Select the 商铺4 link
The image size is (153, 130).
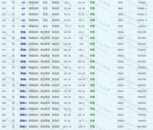coord(23,50)
